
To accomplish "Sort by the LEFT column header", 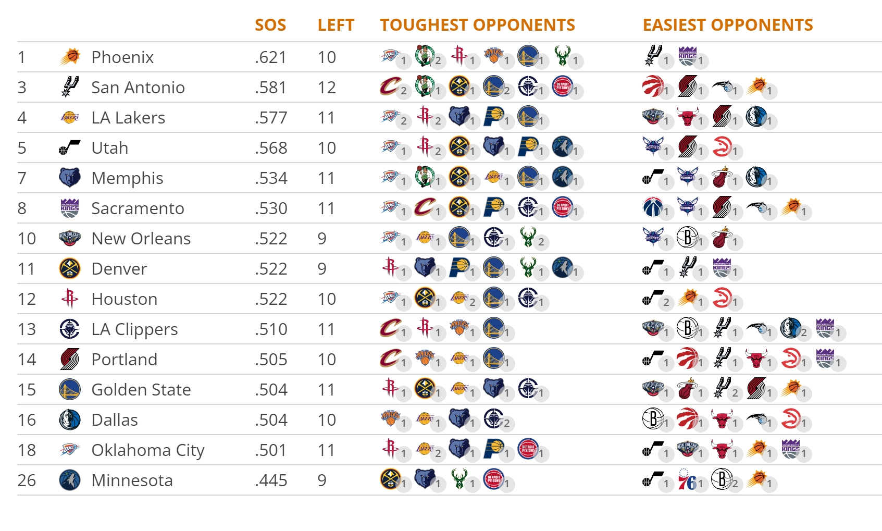I will [336, 25].
